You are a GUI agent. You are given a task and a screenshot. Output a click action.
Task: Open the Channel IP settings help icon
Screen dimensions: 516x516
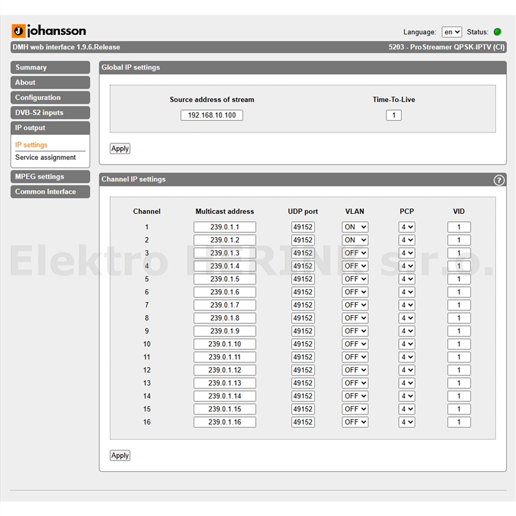(x=499, y=180)
